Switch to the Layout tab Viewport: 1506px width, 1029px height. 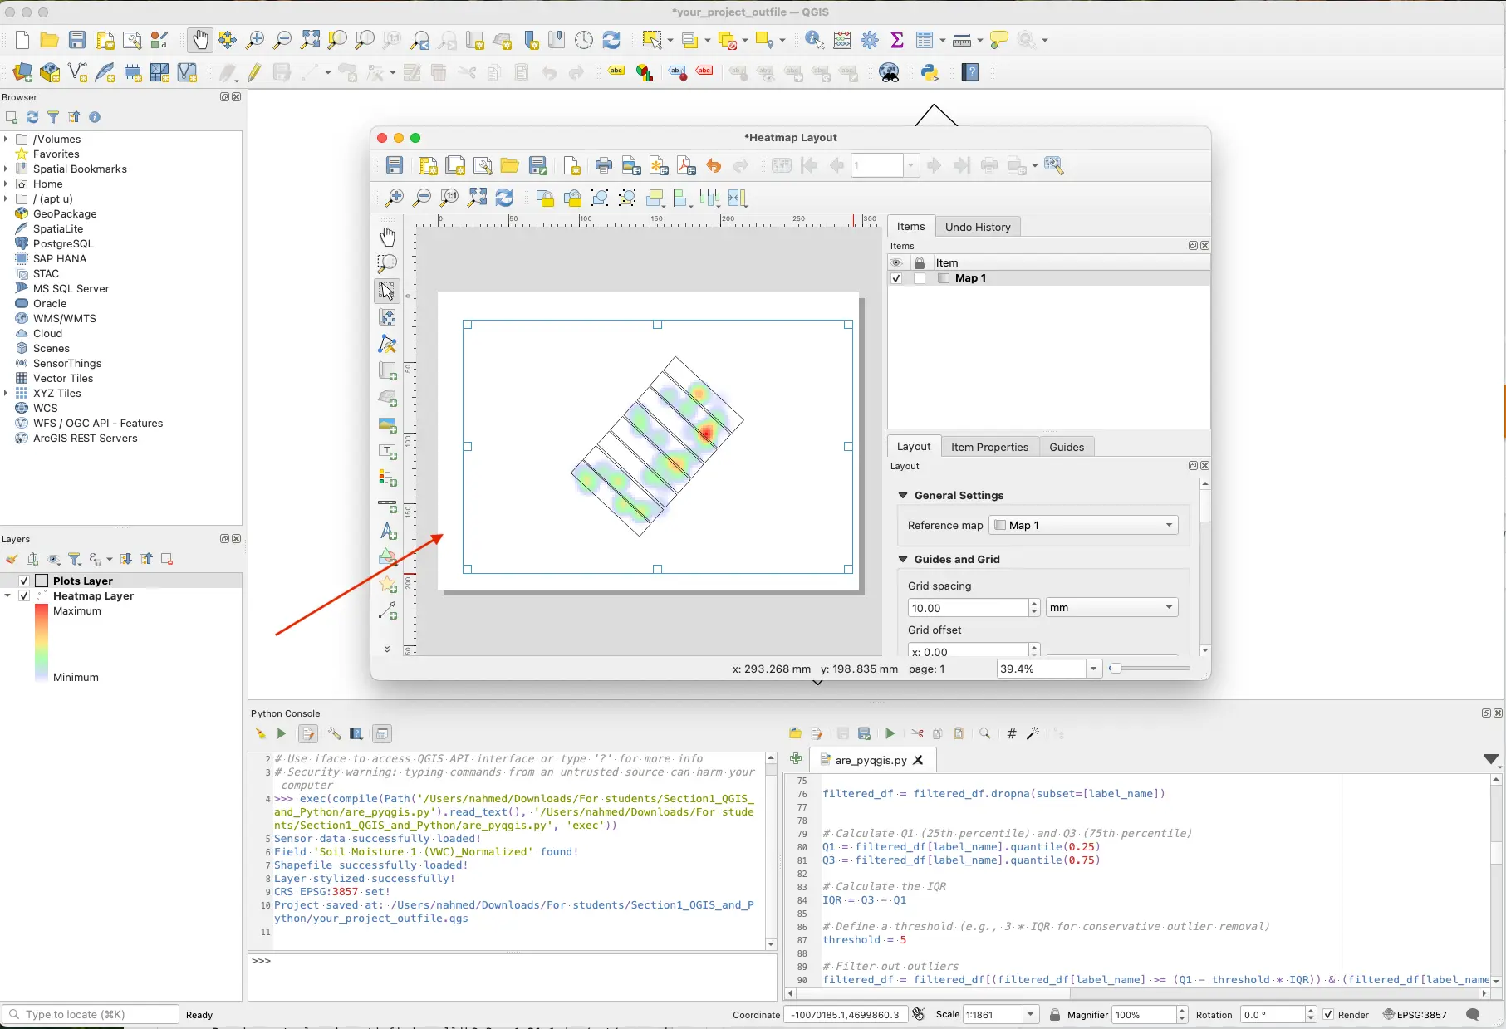914,447
